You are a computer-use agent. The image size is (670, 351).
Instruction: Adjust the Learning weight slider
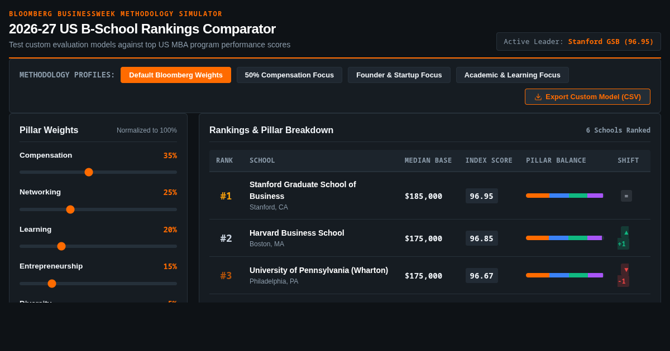tap(98, 246)
